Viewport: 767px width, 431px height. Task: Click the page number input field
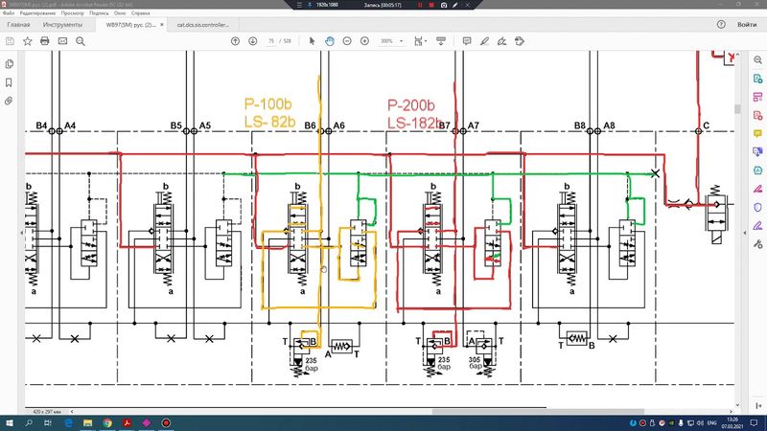click(x=271, y=41)
